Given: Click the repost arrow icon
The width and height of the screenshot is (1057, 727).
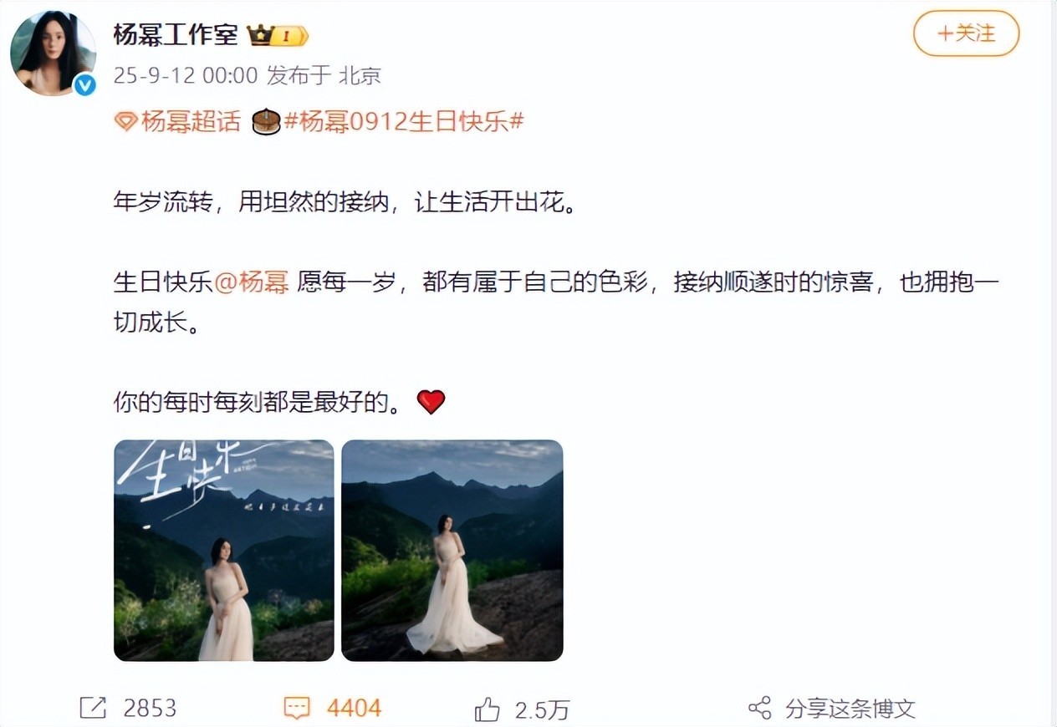Looking at the screenshot, I should [x=93, y=709].
